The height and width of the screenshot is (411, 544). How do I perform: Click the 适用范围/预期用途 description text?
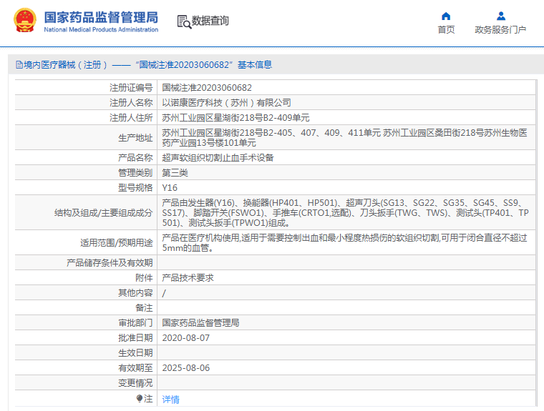[x=344, y=242]
